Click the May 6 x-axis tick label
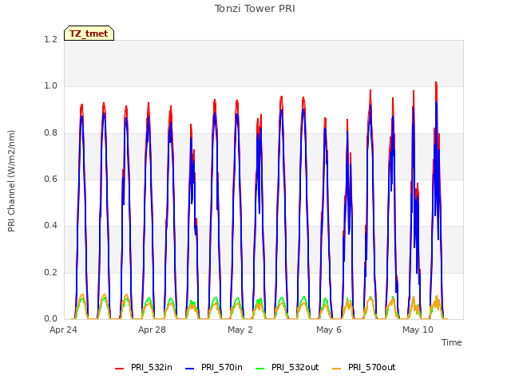Screen dimensions: 511x383 329,330
